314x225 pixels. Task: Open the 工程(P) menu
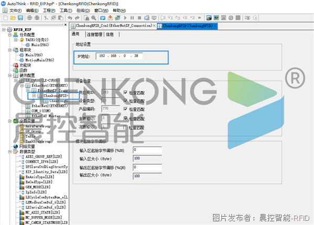(x=49, y=10)
